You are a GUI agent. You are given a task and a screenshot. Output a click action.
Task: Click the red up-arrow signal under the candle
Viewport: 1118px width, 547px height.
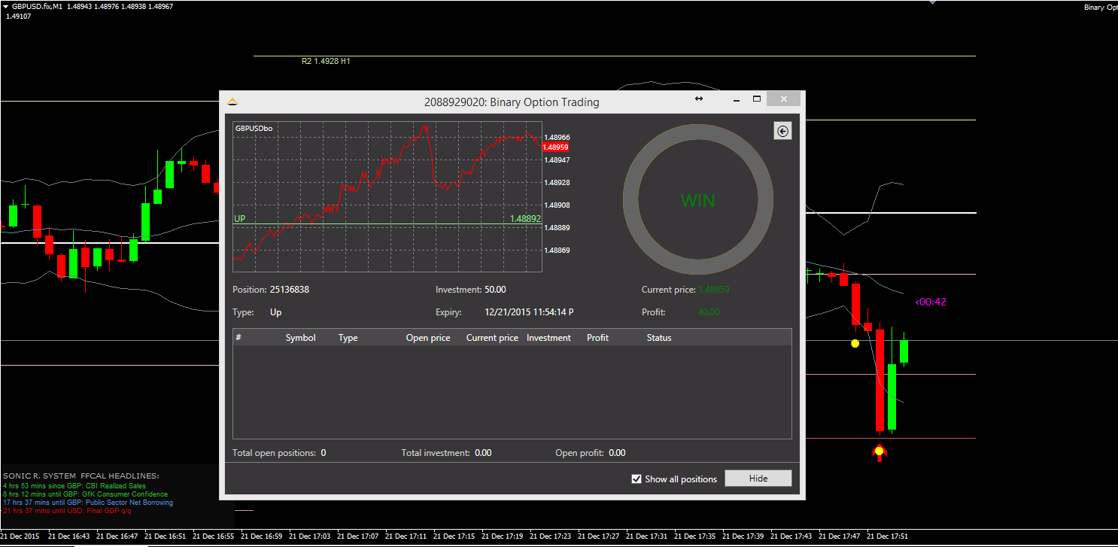pos(879,452)
